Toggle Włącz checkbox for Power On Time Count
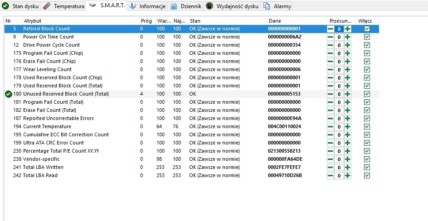 367,37
